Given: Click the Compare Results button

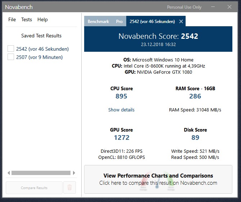Looking at the screenshot, I should [x=34, y=188].
